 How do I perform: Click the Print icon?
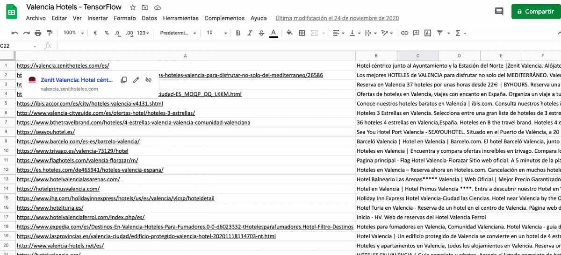point(38,33)
